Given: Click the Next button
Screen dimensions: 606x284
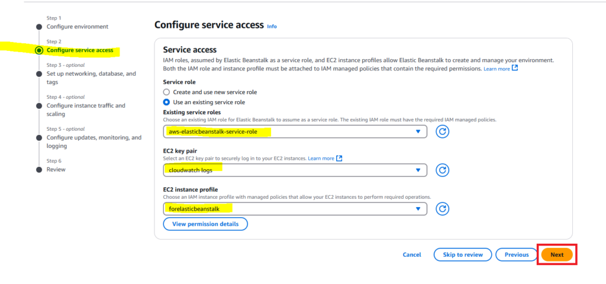Looking at the screenshot, I should pos(557,254).
